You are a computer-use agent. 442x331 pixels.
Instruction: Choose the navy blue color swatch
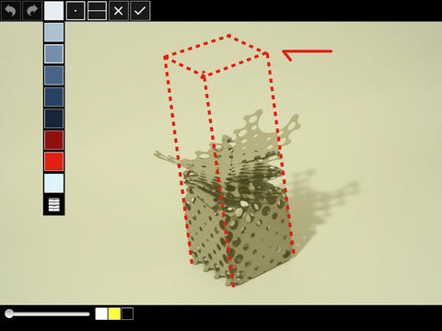(x=53, y=97)
